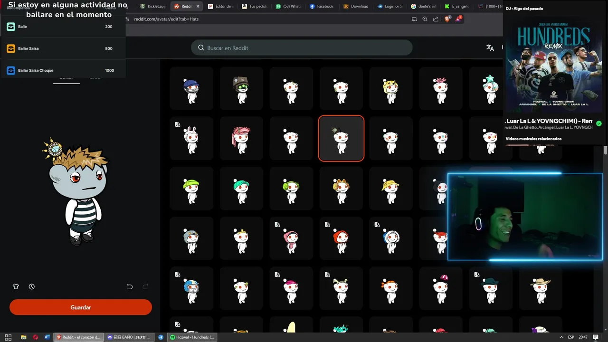Click the highlighted selected hat tile

tap(341, 139)
